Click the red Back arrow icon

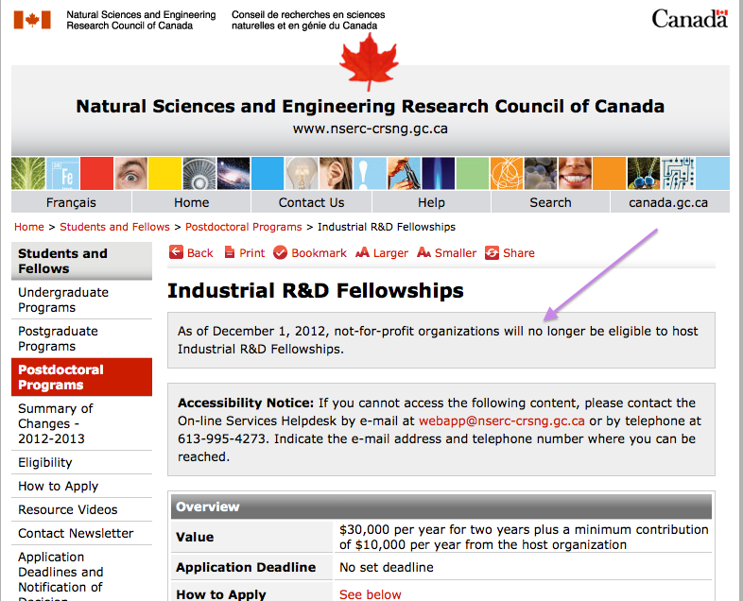click(x=176, y=252)
